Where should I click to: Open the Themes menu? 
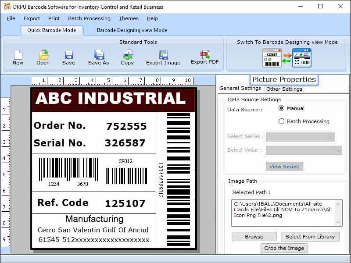(x=129, y=18)
